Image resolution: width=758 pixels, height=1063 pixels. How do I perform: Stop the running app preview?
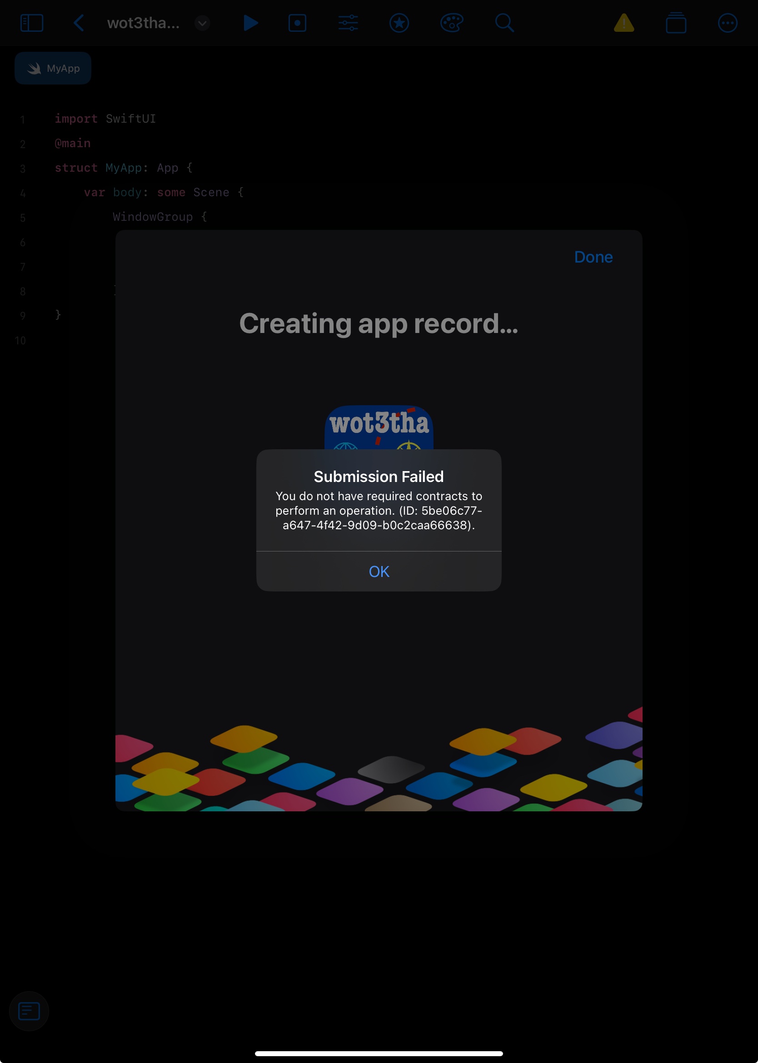tap(297, 23)
